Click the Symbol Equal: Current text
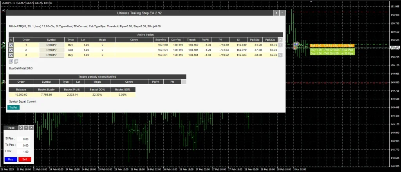The image size is (401, 172). click(x=22, y=101)
